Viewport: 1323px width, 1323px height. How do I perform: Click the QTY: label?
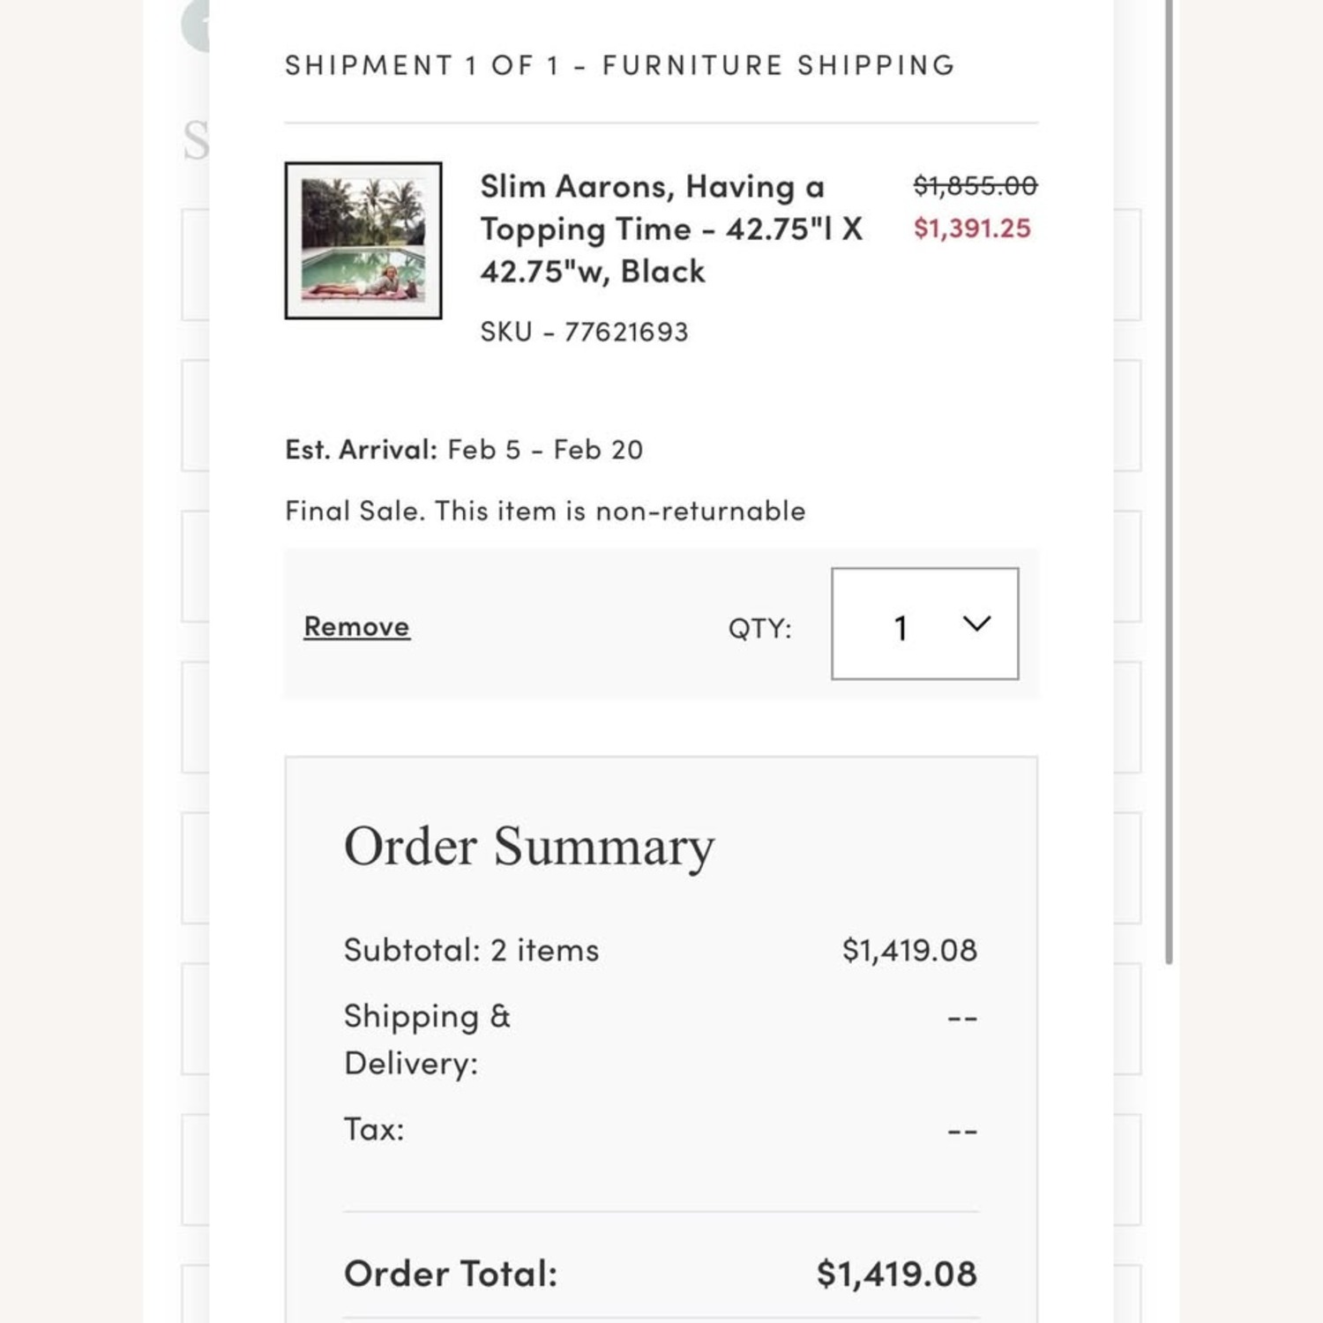click(x=759, y=628)
